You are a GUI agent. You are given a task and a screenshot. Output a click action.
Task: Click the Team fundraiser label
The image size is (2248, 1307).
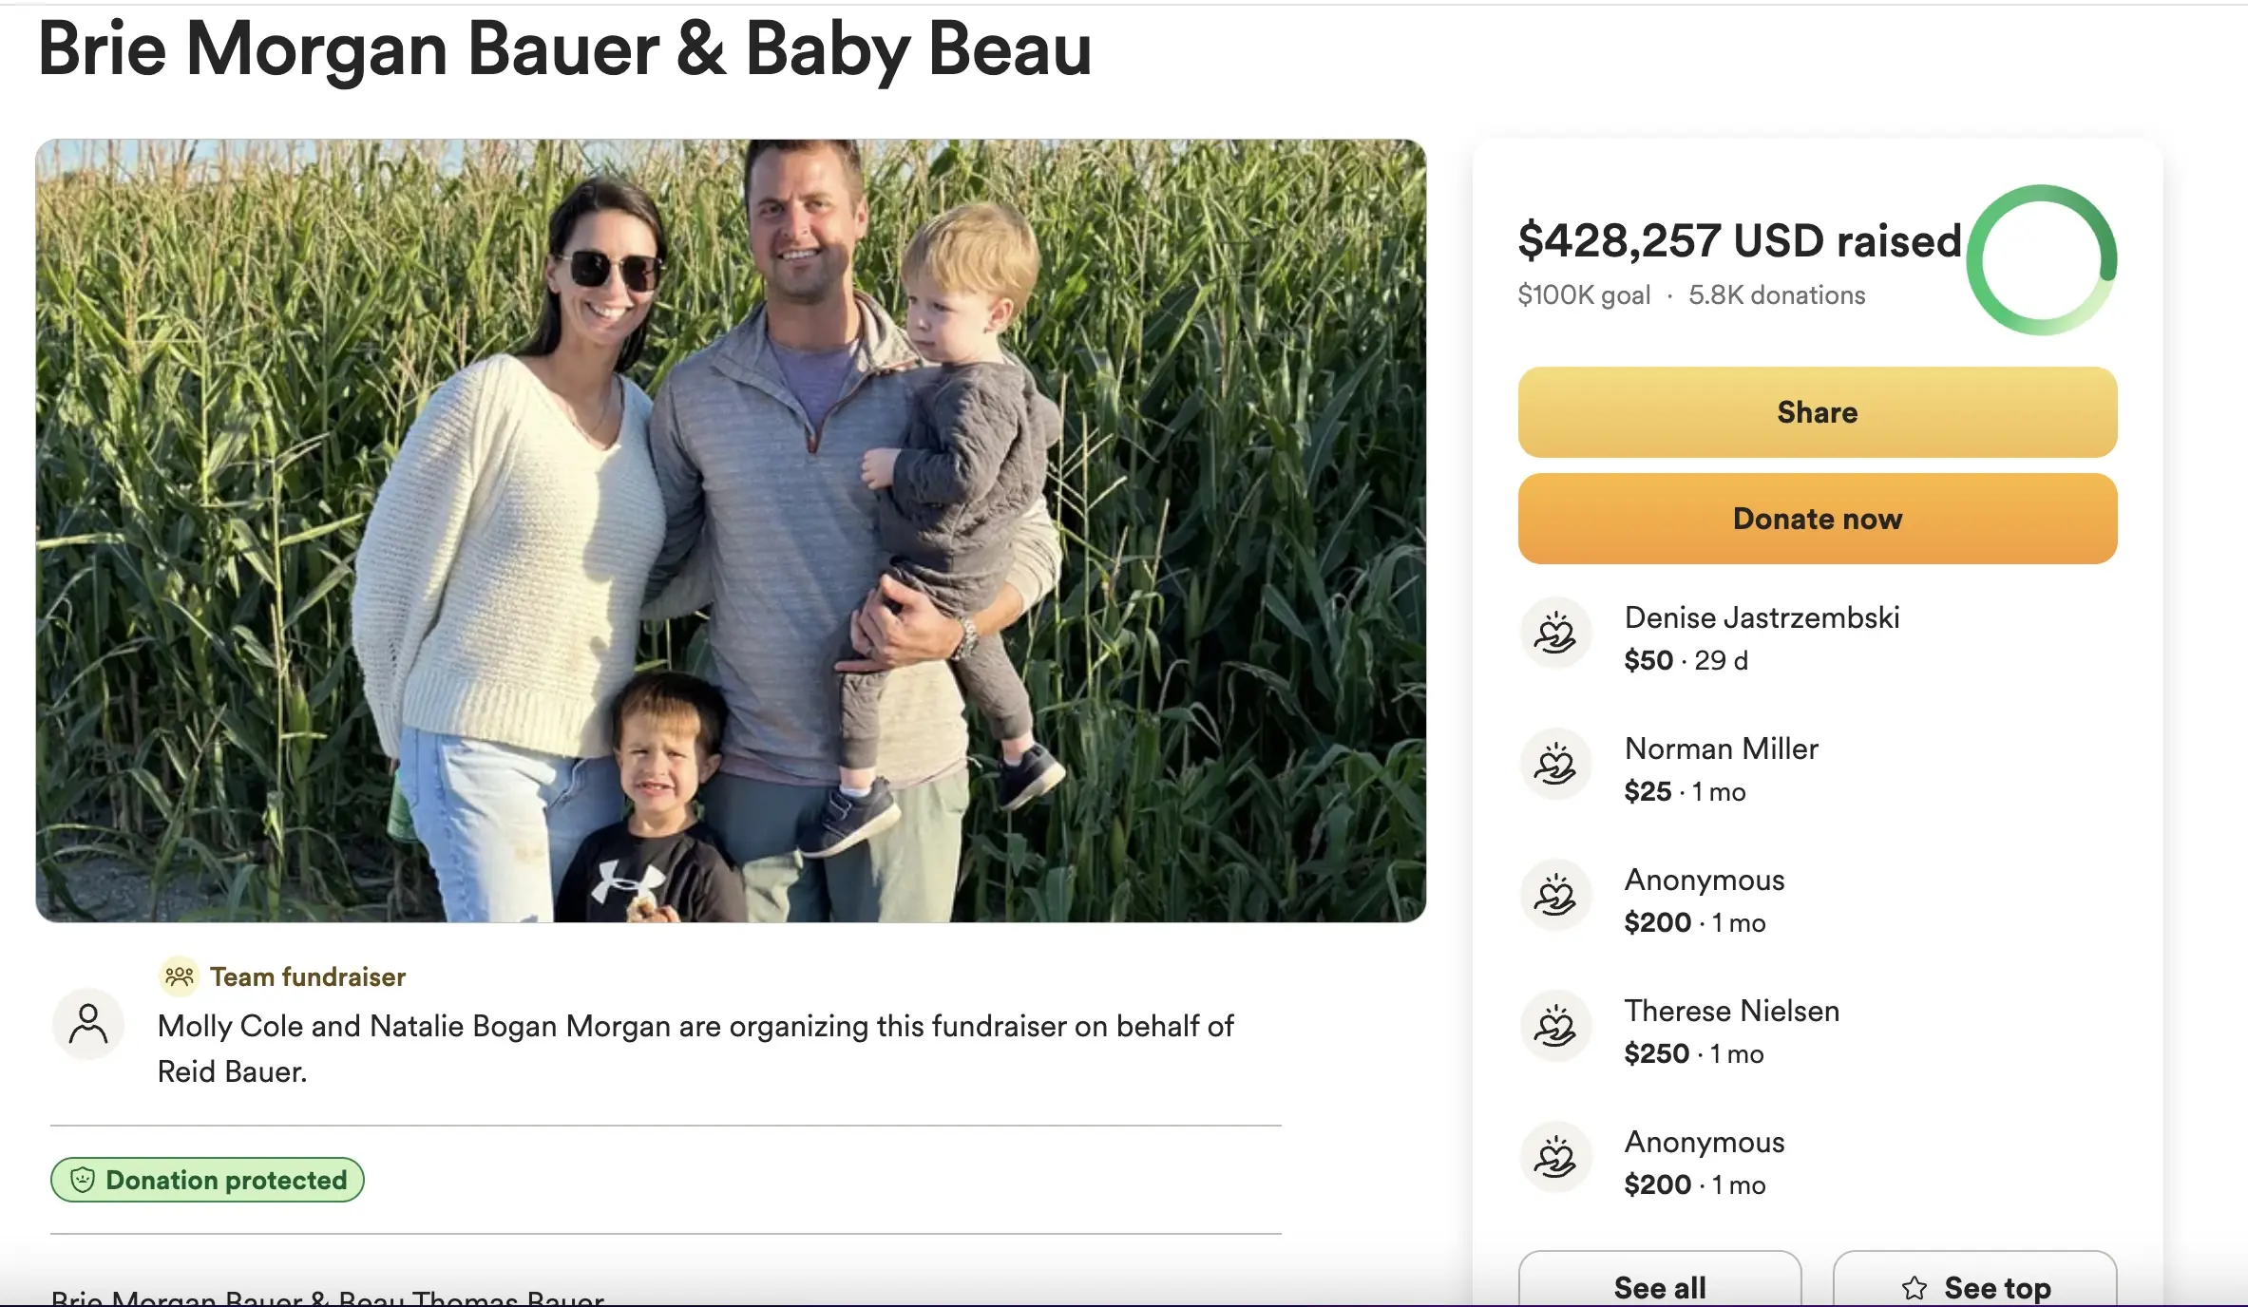(307, 976)
